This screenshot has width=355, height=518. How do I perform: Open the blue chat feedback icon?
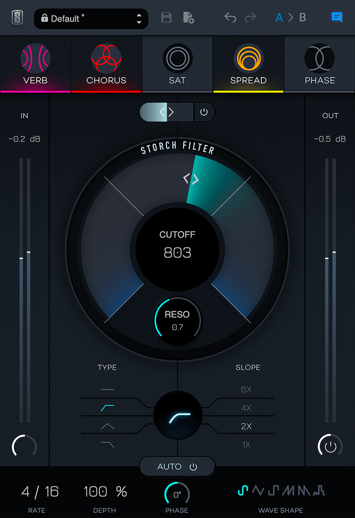click(337, 17)
